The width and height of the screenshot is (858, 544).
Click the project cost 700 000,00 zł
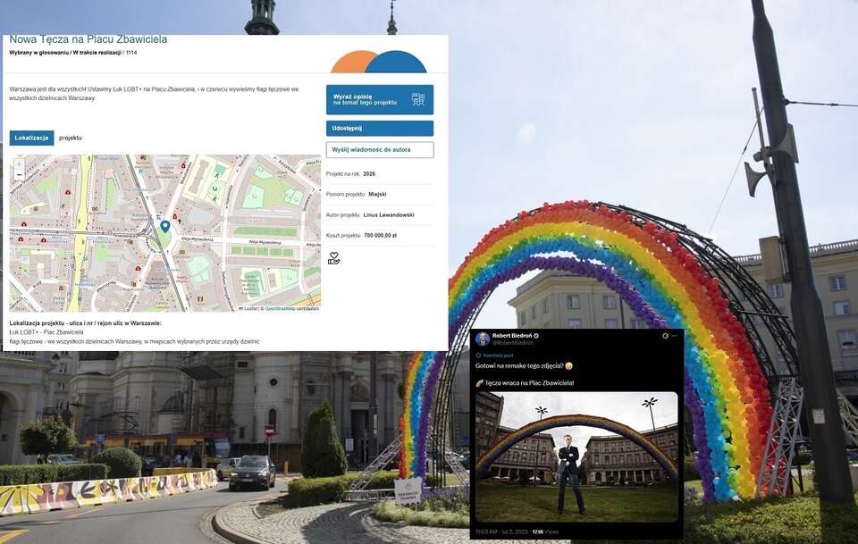click(x=381, y=236)
